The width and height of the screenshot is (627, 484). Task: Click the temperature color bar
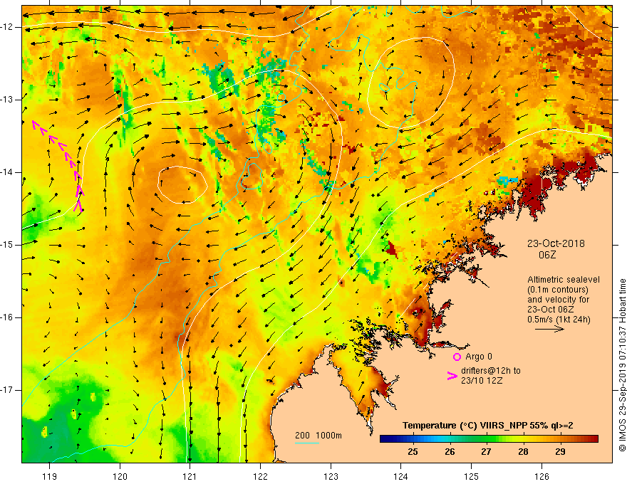coord(489,438)
